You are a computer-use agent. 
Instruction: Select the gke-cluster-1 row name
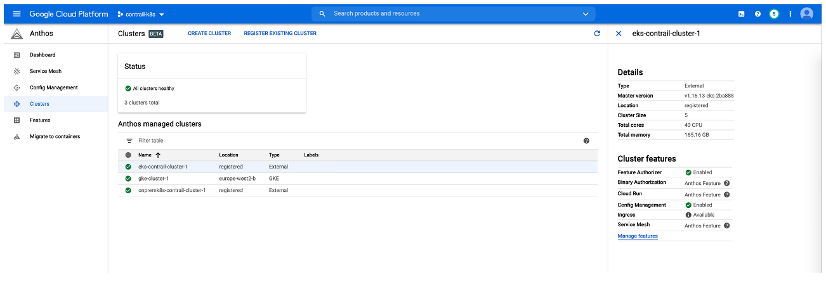point(153,179)
